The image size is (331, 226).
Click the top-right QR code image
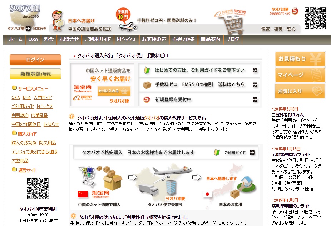315,18
